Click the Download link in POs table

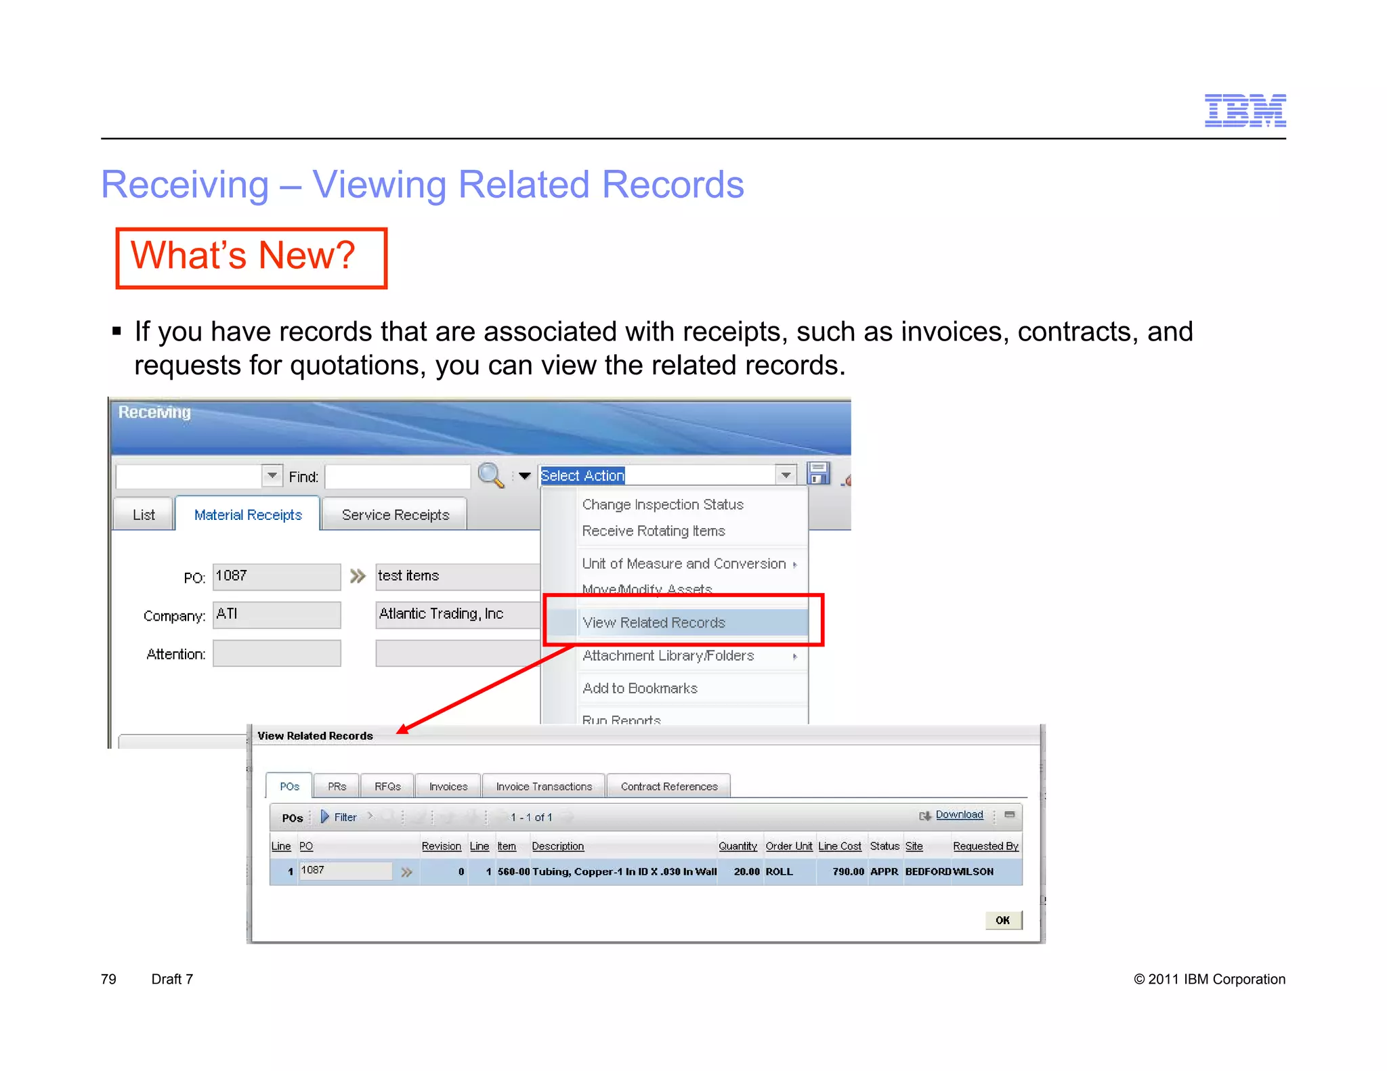pos(959,814)
